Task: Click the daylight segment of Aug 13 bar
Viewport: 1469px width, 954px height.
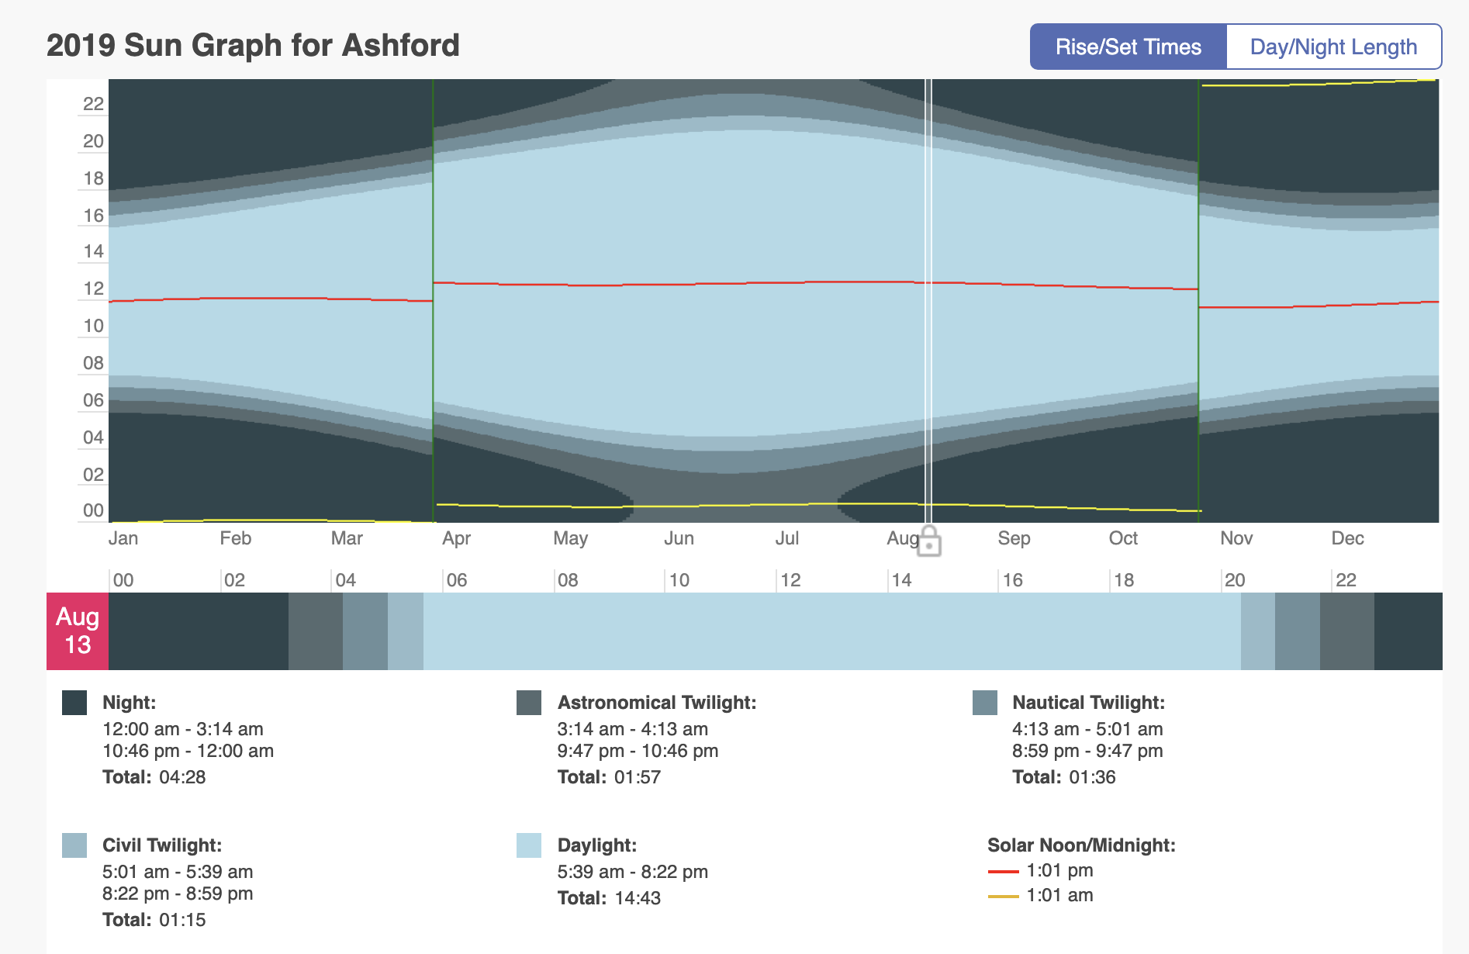Action: 831,631
